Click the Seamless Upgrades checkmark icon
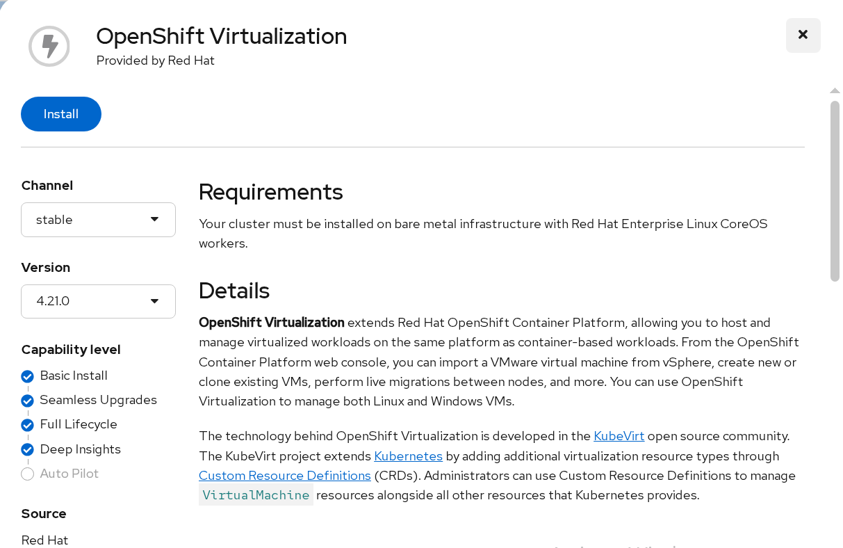Image resolution: width=843 pixels, height=548 pixels. click(28, 401)
